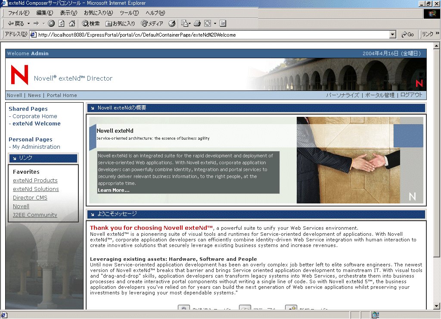This screenshot has width=441, height=319.
Task: Open the exteNd Solutions favorite link
Action: click(x=36, y=189)
